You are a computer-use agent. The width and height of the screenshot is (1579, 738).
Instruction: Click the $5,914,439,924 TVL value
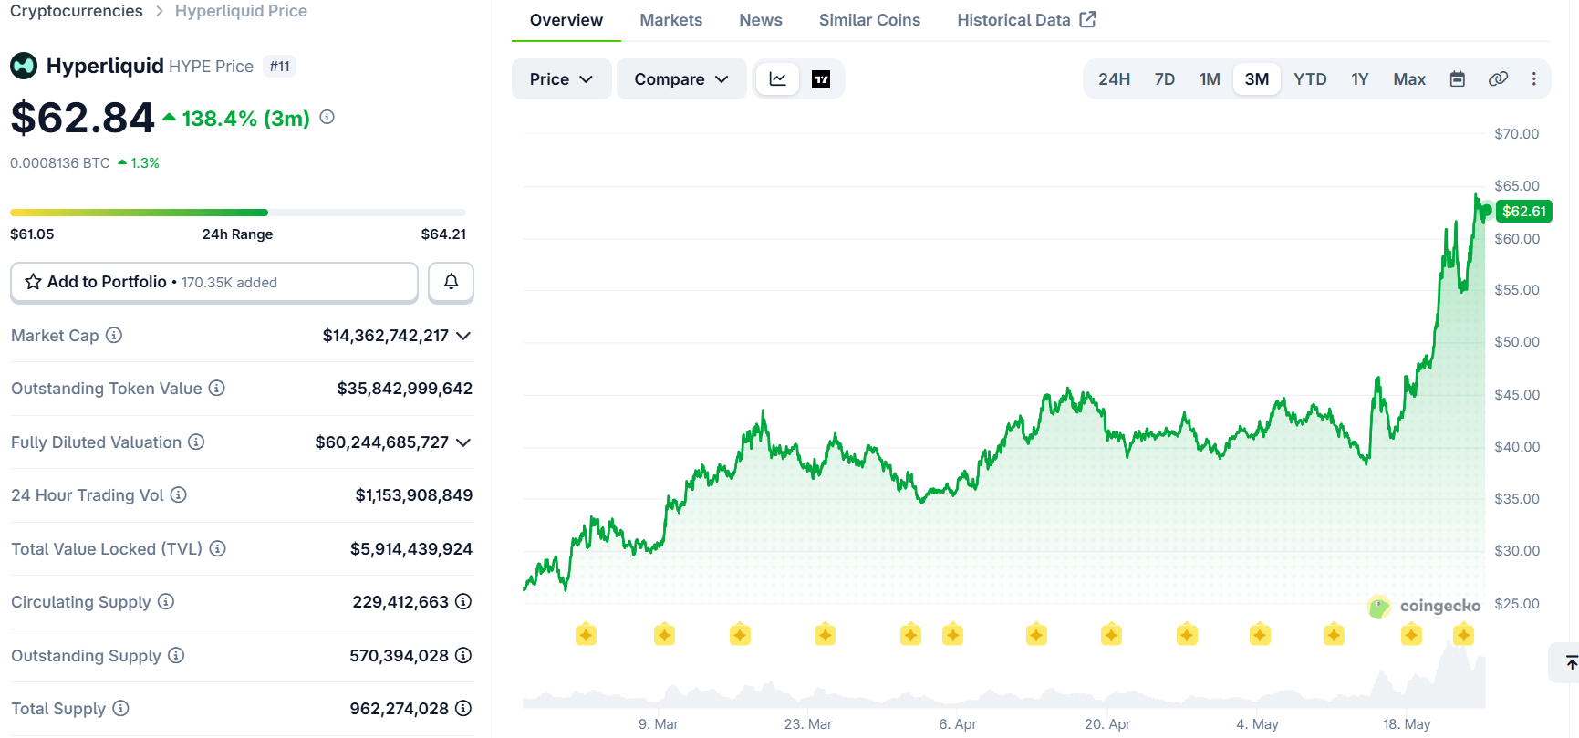point(411,549)
